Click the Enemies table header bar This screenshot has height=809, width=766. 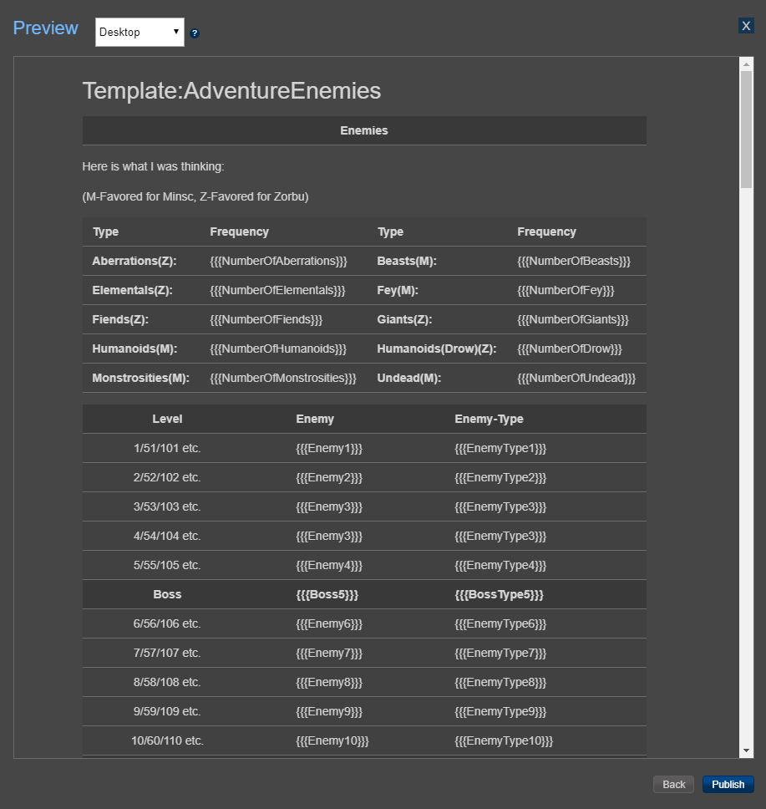click(364, 130)
